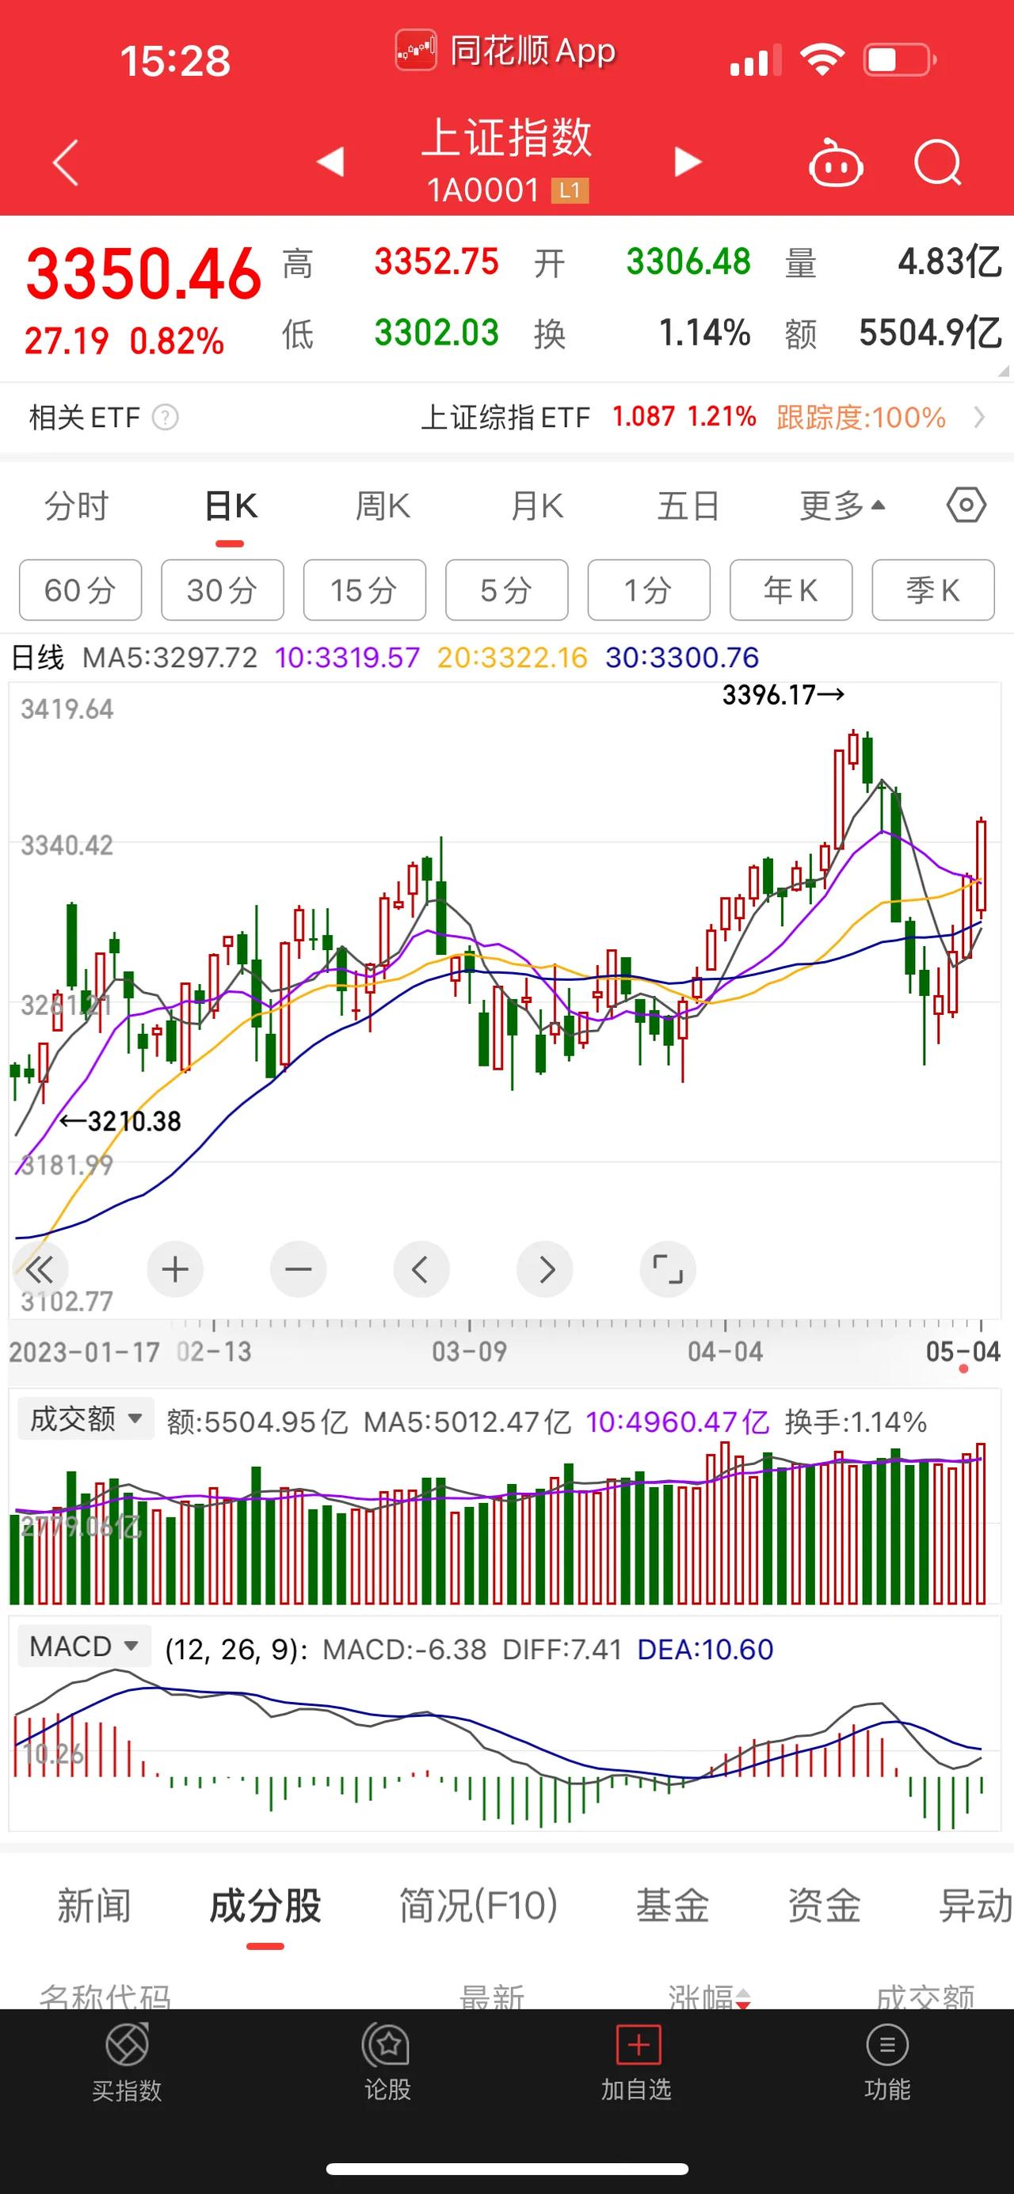Open the MACD indicator dropdown
The image size is (1014, 2194).
pyautogui.click(x=84, y=1646)
